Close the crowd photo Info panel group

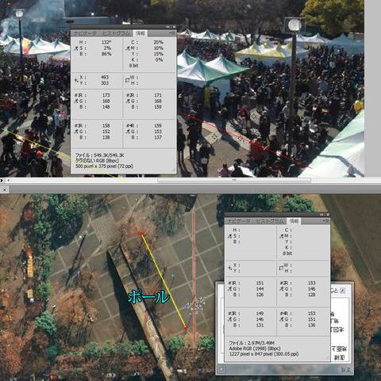point(174,27)
